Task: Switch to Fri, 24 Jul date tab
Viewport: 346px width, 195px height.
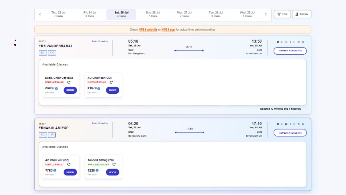Action: pyautogui.click(x=90, y=14)
